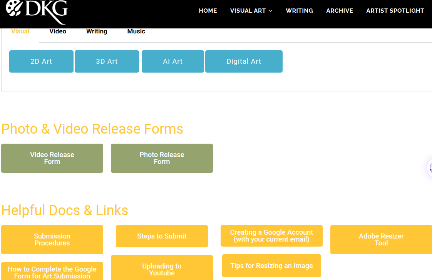Open the Video Release Form
Viewport: 432px width, 280px height.
pos(52,158)
